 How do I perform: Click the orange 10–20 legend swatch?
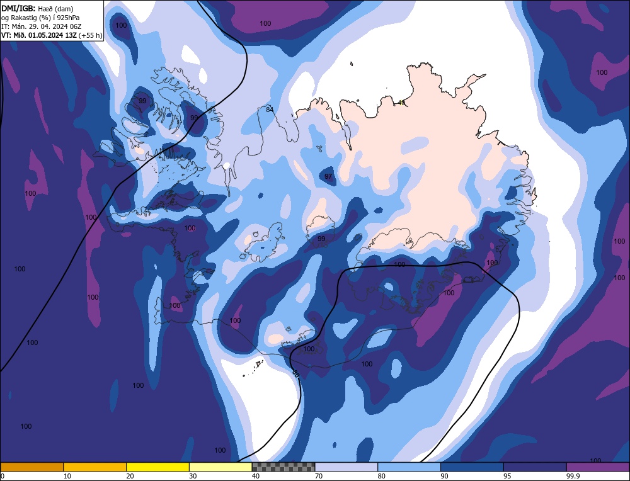click(95, 467)
